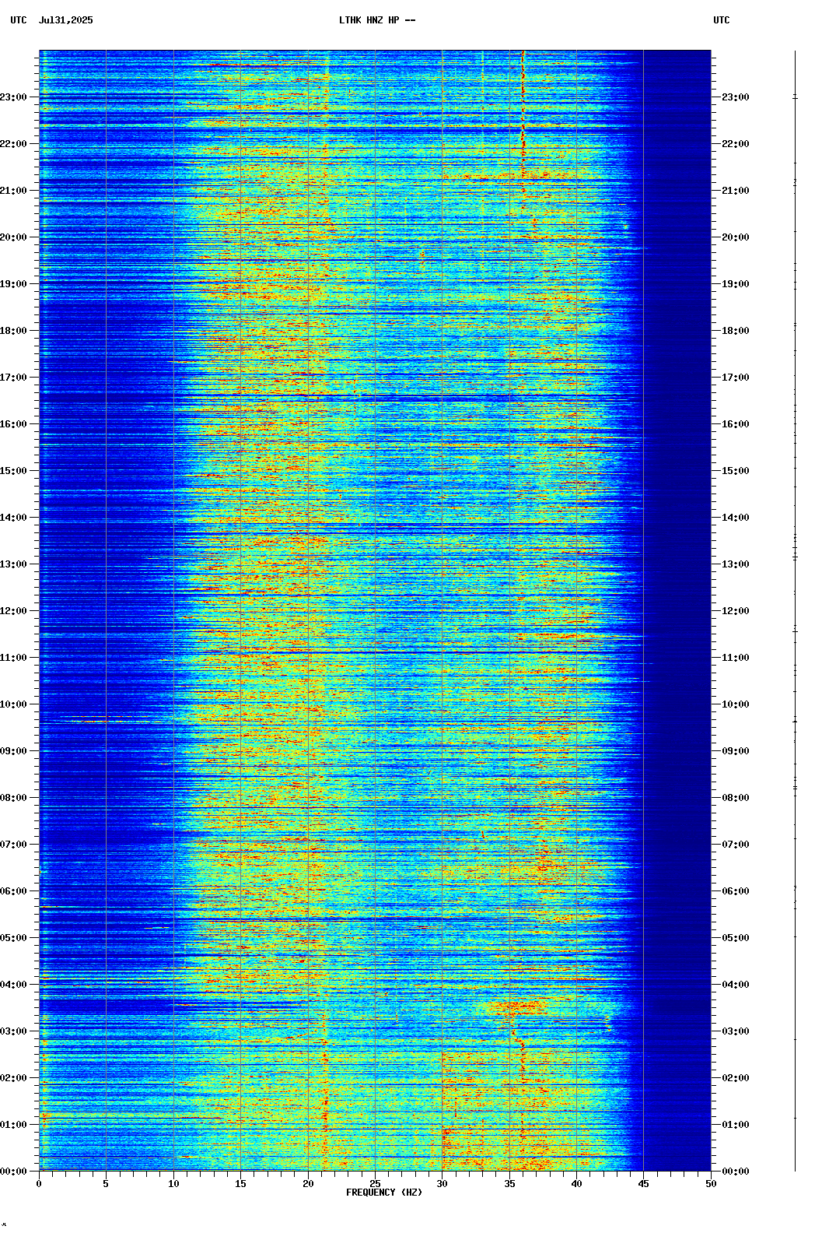Click the 5 Hz frequency tick label
Screen dimensions: 829x1233
[106, 1184]
